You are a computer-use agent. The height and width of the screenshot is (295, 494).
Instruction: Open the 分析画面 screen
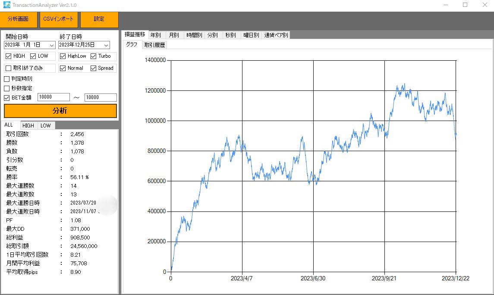coord(19,19)
